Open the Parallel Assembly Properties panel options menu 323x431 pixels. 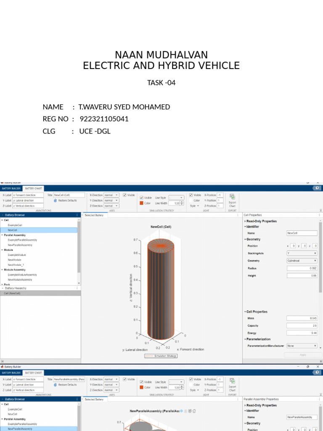point(320,399)
